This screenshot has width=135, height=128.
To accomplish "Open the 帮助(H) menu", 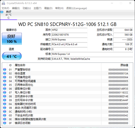I will pos(59,8).
